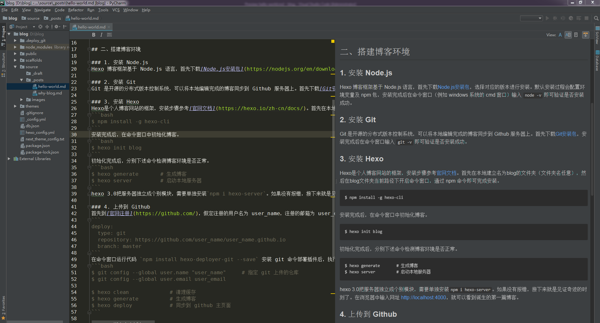The height and width of the screenshot is (323, 600).
Task: Open the run configuration dropdown
Action: (x=531, y=18)
